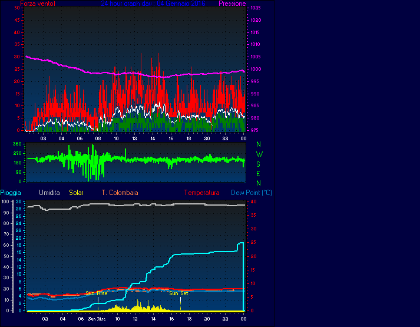Click the '975' value on the pressure axis
The width and height of the screenshot is (420, 327).
click(x=254, y=130)
